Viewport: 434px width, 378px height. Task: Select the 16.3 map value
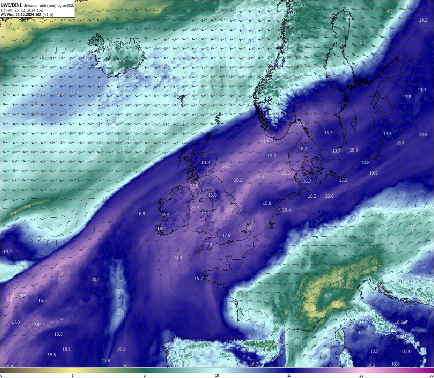point(42,300)
